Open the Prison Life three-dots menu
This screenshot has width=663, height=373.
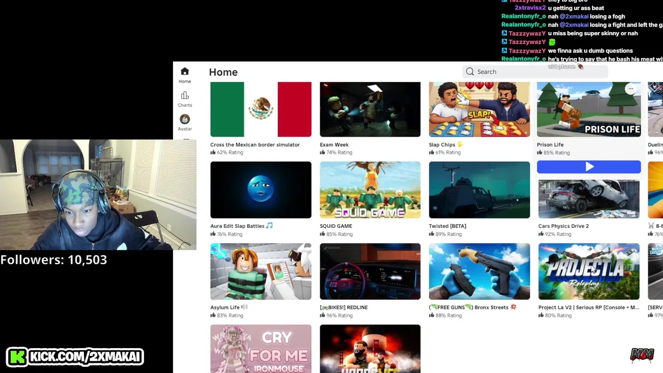630,89
